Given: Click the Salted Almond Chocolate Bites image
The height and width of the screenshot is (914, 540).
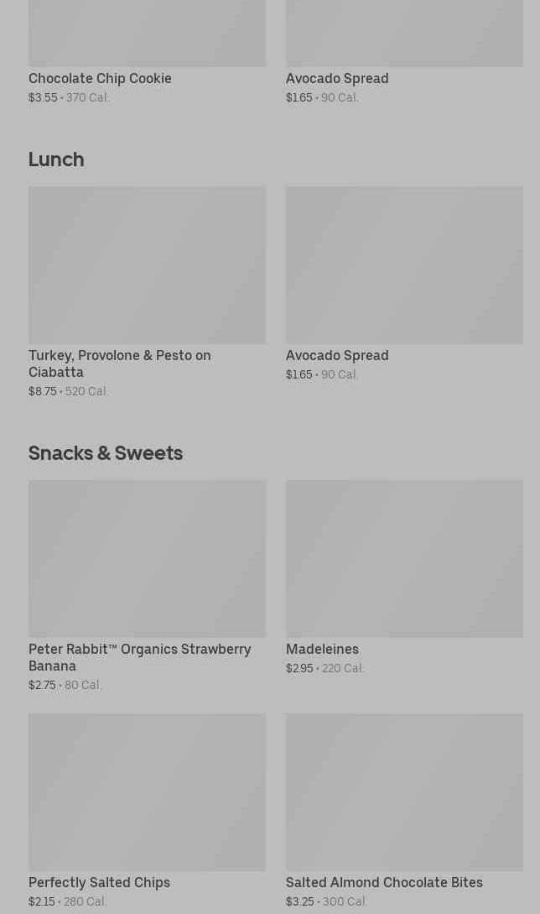Looking at the screenshot, I should (x=404, y=791).
